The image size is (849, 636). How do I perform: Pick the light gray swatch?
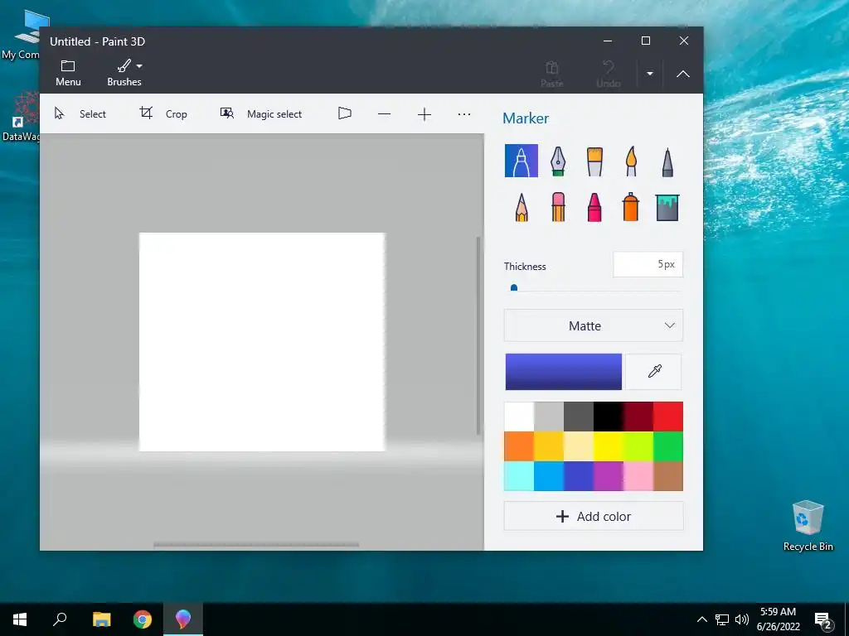click(549, 417)
